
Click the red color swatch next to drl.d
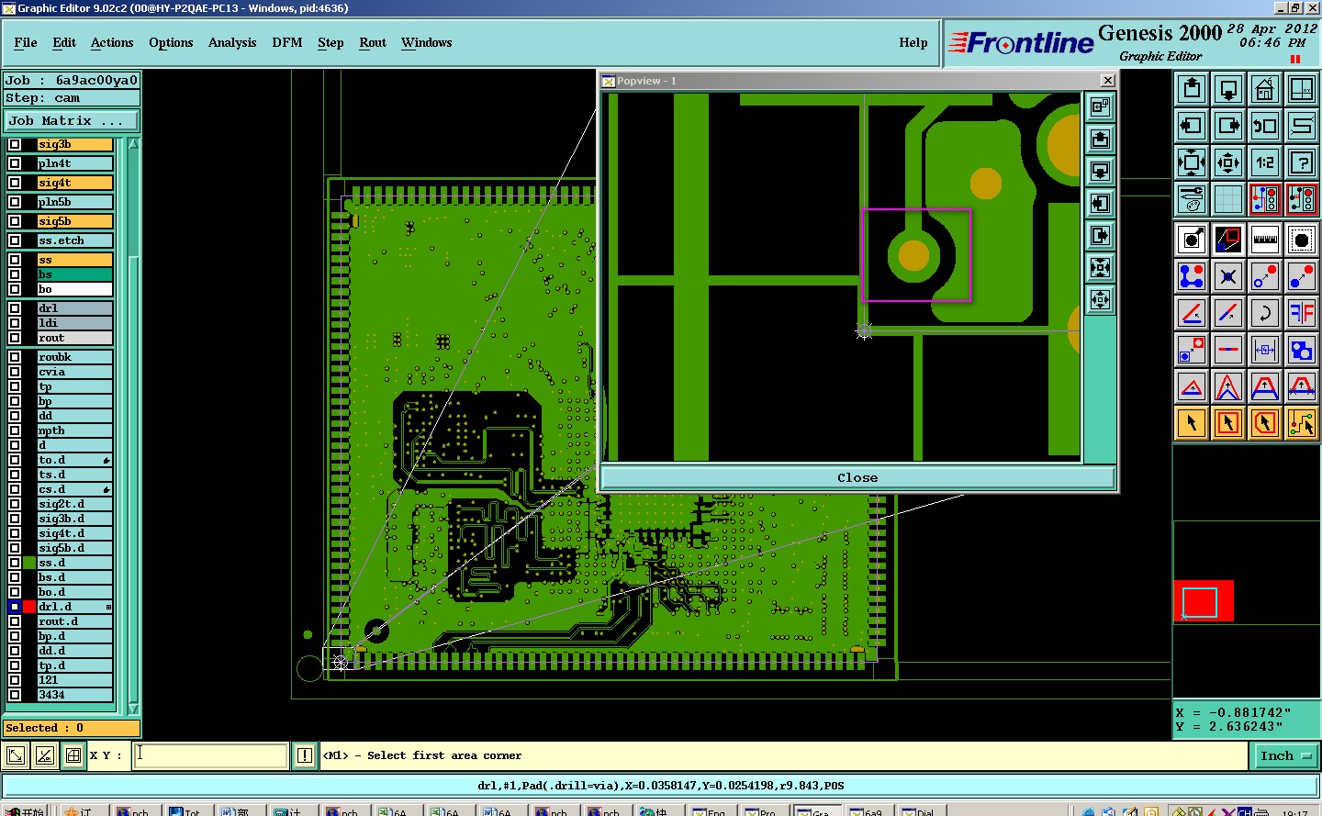click(29, 607)
